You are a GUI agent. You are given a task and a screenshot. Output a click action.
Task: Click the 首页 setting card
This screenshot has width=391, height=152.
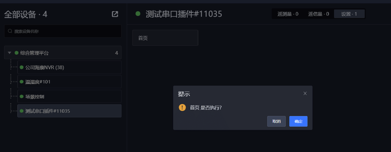165,38
